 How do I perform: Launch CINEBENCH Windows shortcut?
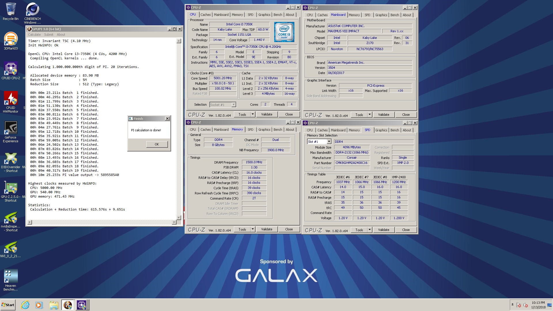[x=32, y=13]
